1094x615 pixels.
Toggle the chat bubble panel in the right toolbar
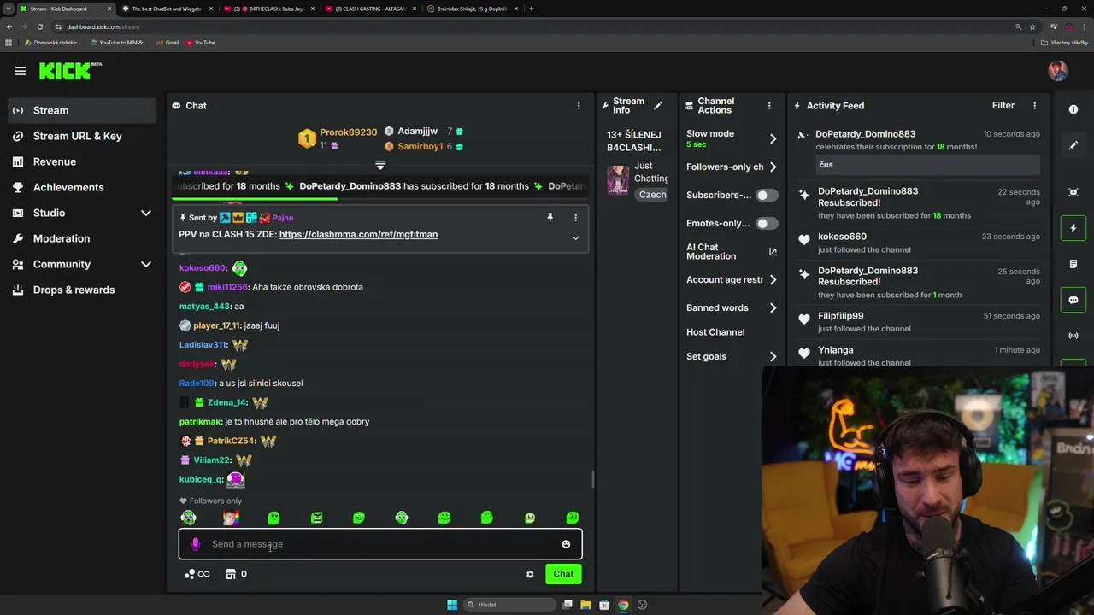coord(1073,300)
